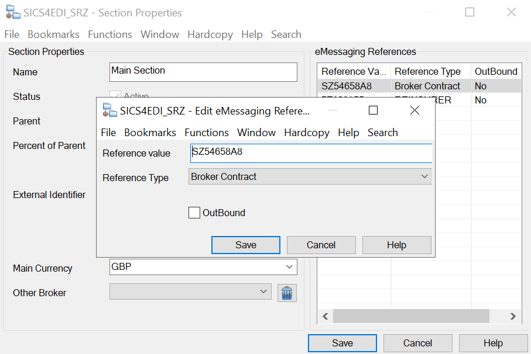Click the trash icon beside Other Broker
Screen dimensions: 531x354
[287, 293]
